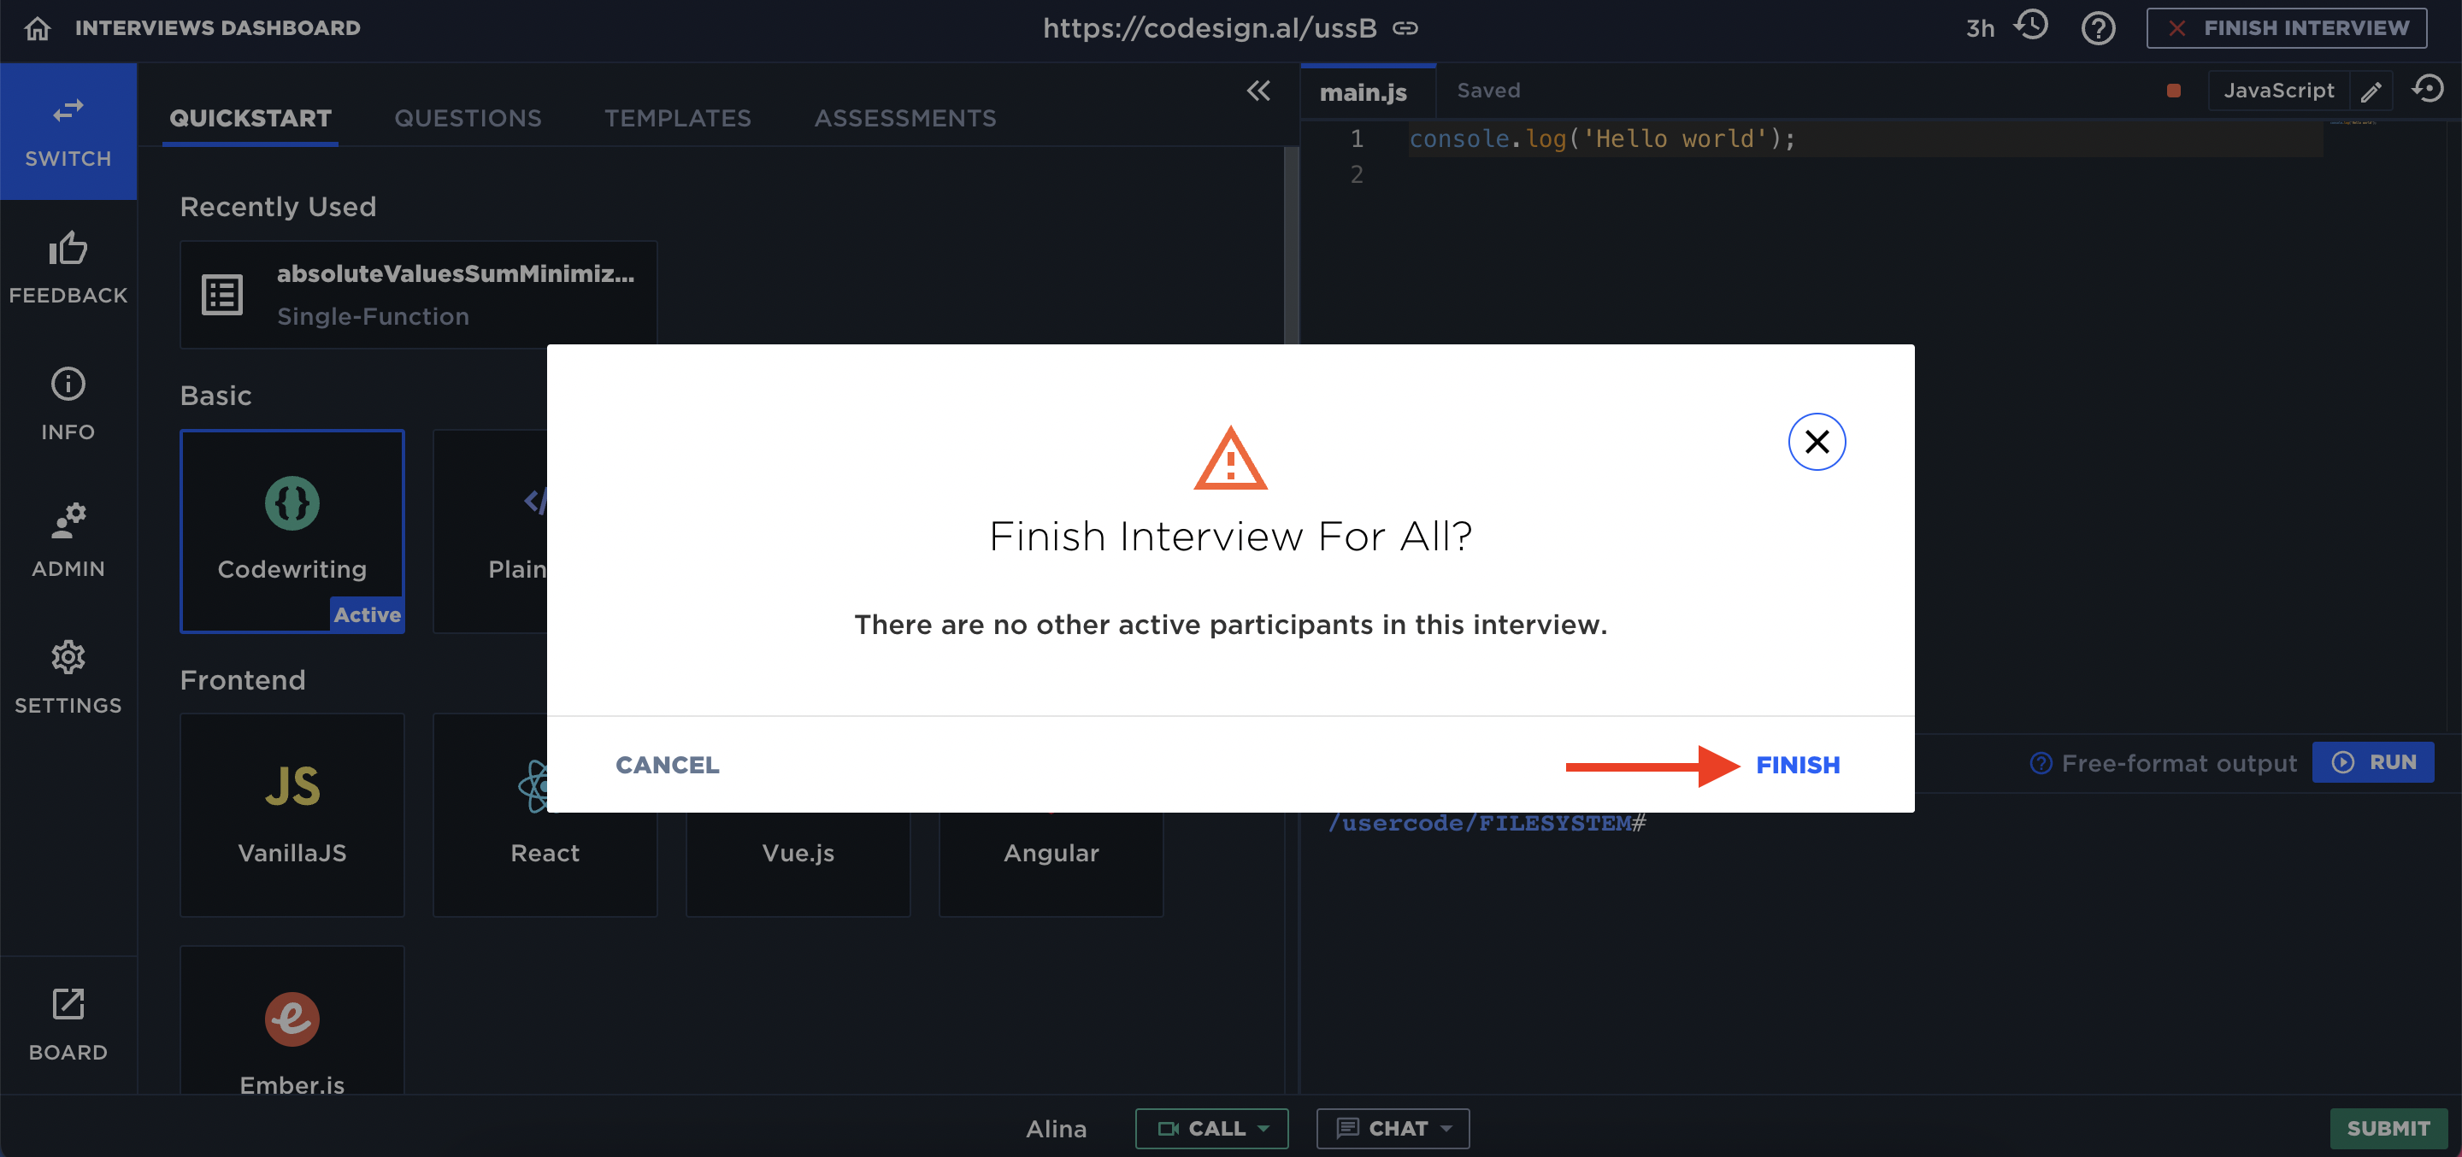Image resolution: width=2462 pixels, height=1157 pixels.
Task: Click the red recording indicator in editor
Action: click(x=2173, y=91)
